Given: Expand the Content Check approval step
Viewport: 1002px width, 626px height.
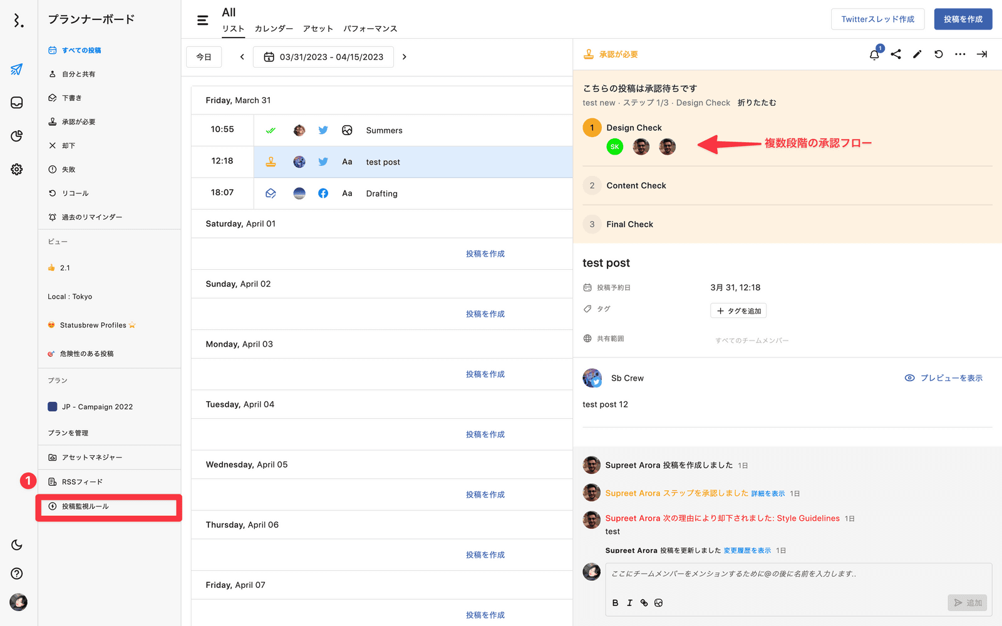Looking at the screenshot, I should [636, 185].
